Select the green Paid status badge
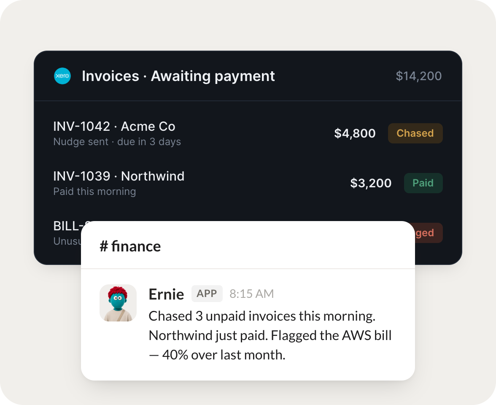The width and height of the screenshot is (496, 405). (x=423, y=183)
